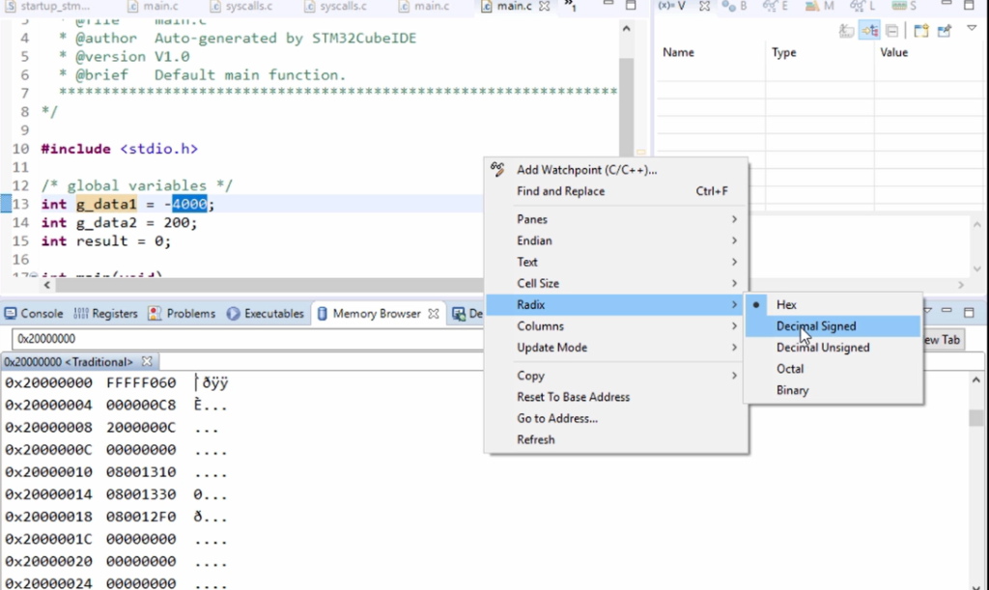
Task: Open the Variables view menu dropdown arrow
Action: (x=972, y=28)
